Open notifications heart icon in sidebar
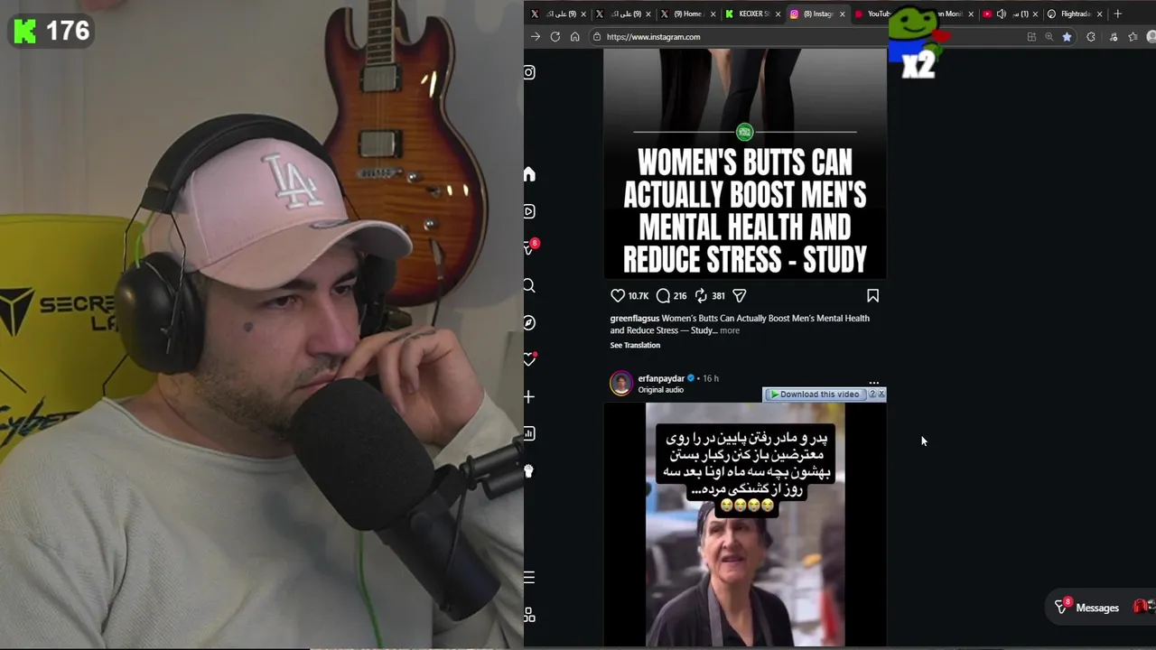This screenshot has height=650, width=1156. 529,359
